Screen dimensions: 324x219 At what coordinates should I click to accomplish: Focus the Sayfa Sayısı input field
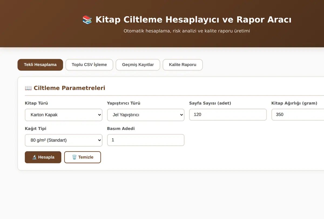tap(228, 114)
